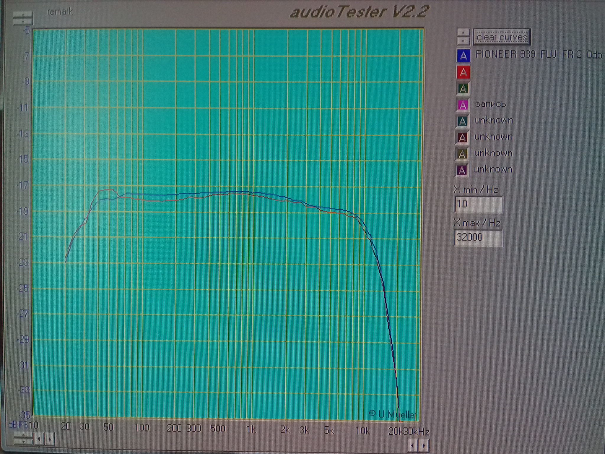Click the magenta A button beside запись
Image resolution: width=605 pixels, height=454 pixels.
463,105
